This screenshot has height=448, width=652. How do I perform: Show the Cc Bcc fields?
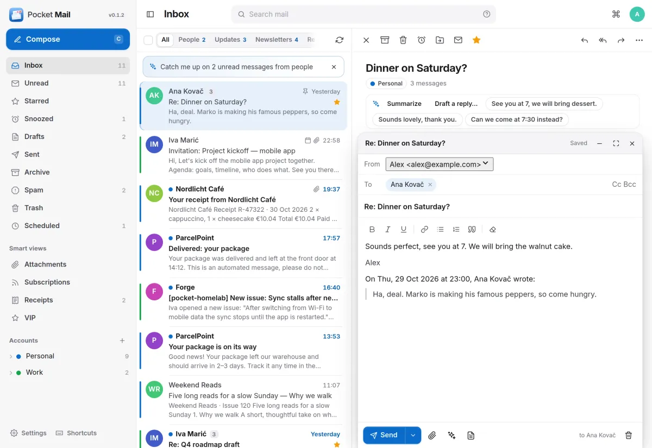point(624,185)
